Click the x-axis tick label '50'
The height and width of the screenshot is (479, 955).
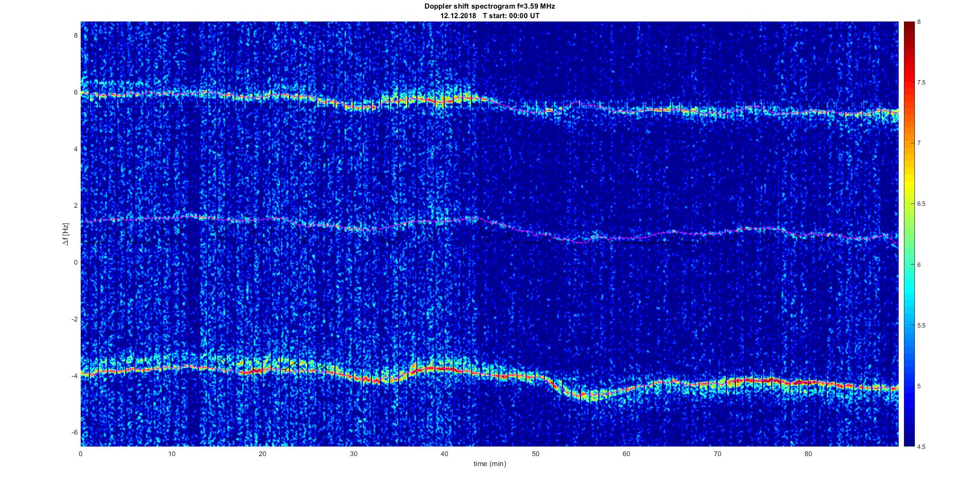[535, 454]
